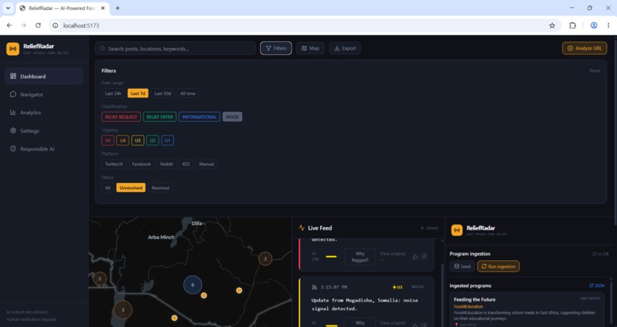
Task: Toggle the RELIEF OFFER classification filter
Action: [160, 117]
